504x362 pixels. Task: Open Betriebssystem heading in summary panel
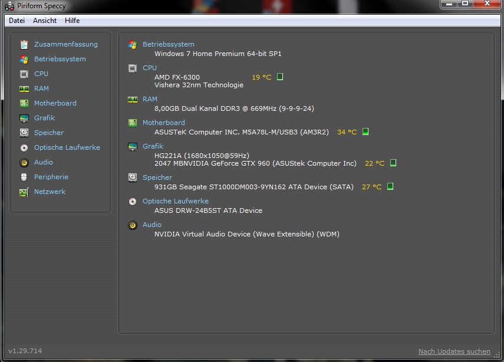169,44
